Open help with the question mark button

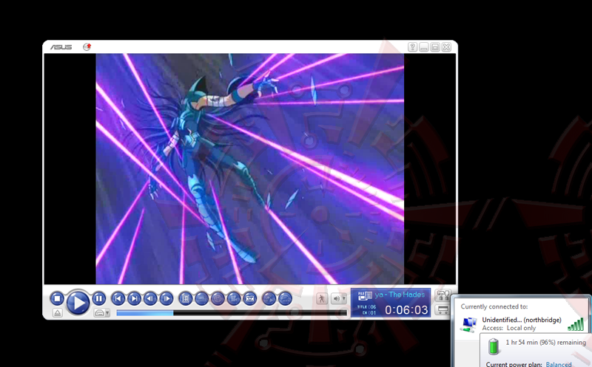click(x=412, y=47)
